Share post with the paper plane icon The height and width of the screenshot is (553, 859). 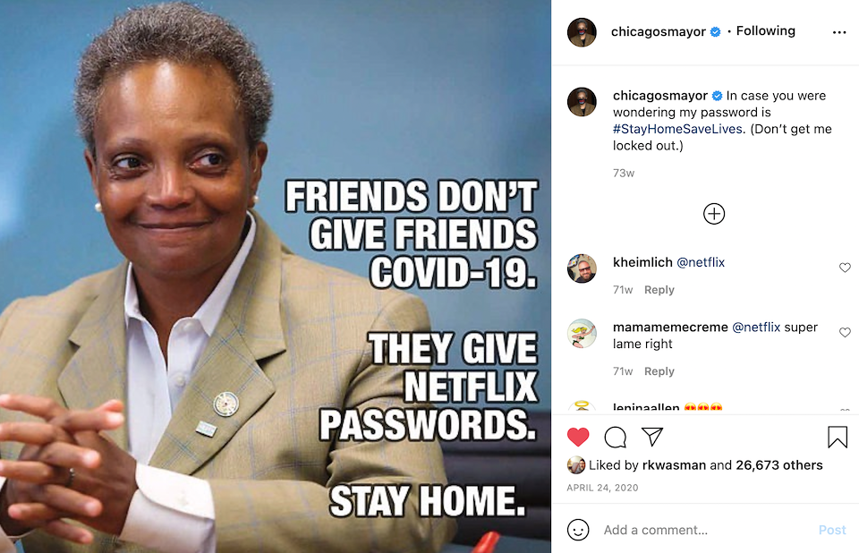(x=652, y=437)
